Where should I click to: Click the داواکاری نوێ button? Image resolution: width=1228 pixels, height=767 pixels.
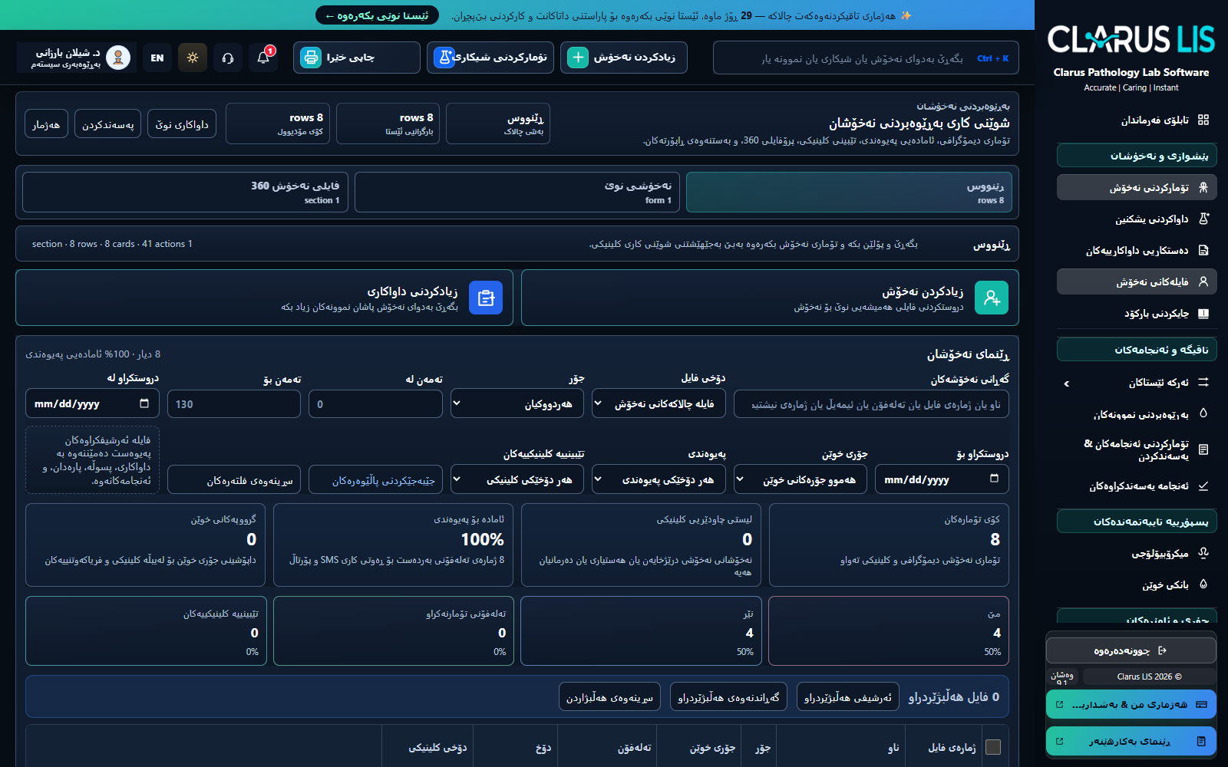click(182, 124)
